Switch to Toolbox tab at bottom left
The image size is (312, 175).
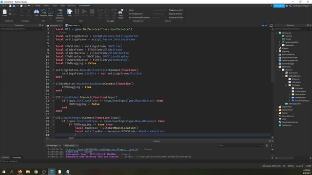point(5,157)
